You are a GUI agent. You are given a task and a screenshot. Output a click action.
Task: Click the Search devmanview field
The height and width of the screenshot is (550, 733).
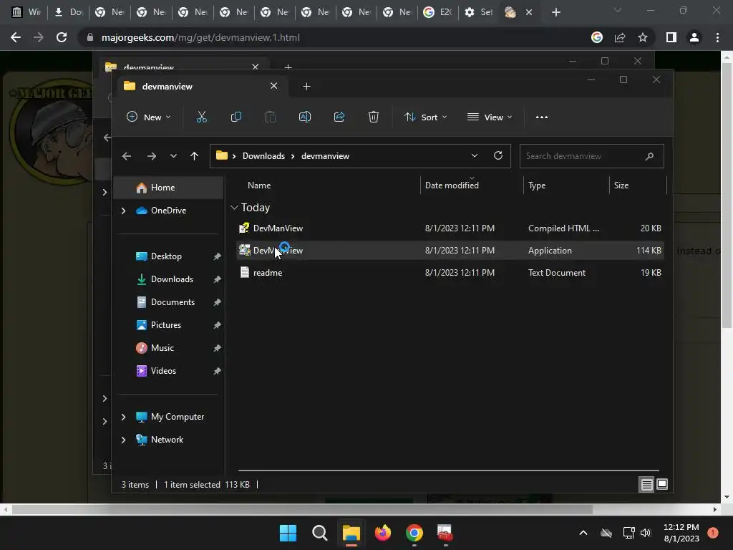591,156
